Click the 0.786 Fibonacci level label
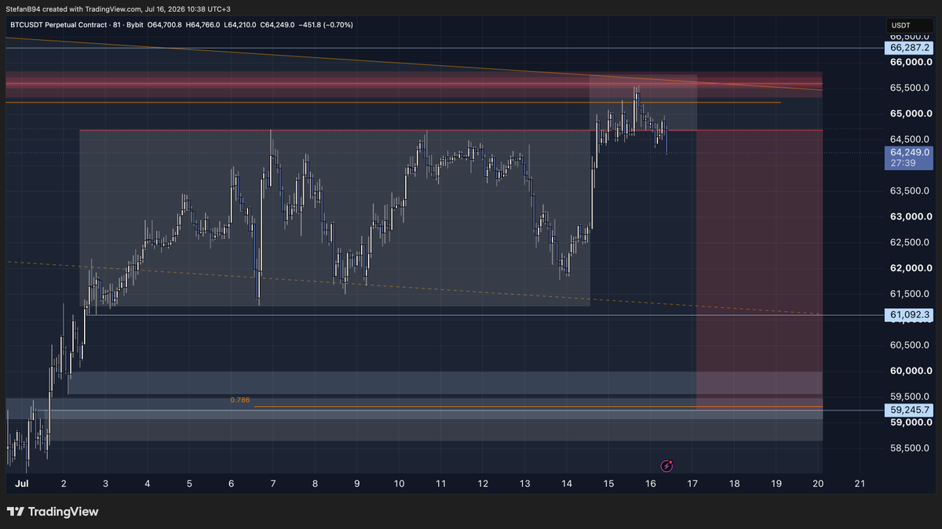The width and height of the screenshot is (942, 529). pos(240,400)
